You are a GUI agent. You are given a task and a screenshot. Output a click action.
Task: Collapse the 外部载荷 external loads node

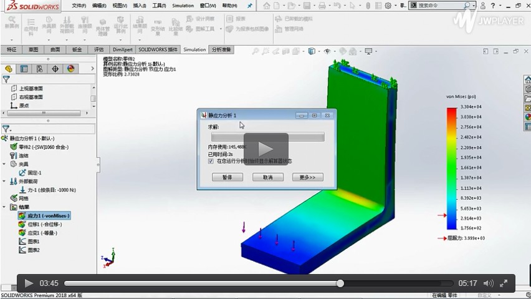pos(4,182)
